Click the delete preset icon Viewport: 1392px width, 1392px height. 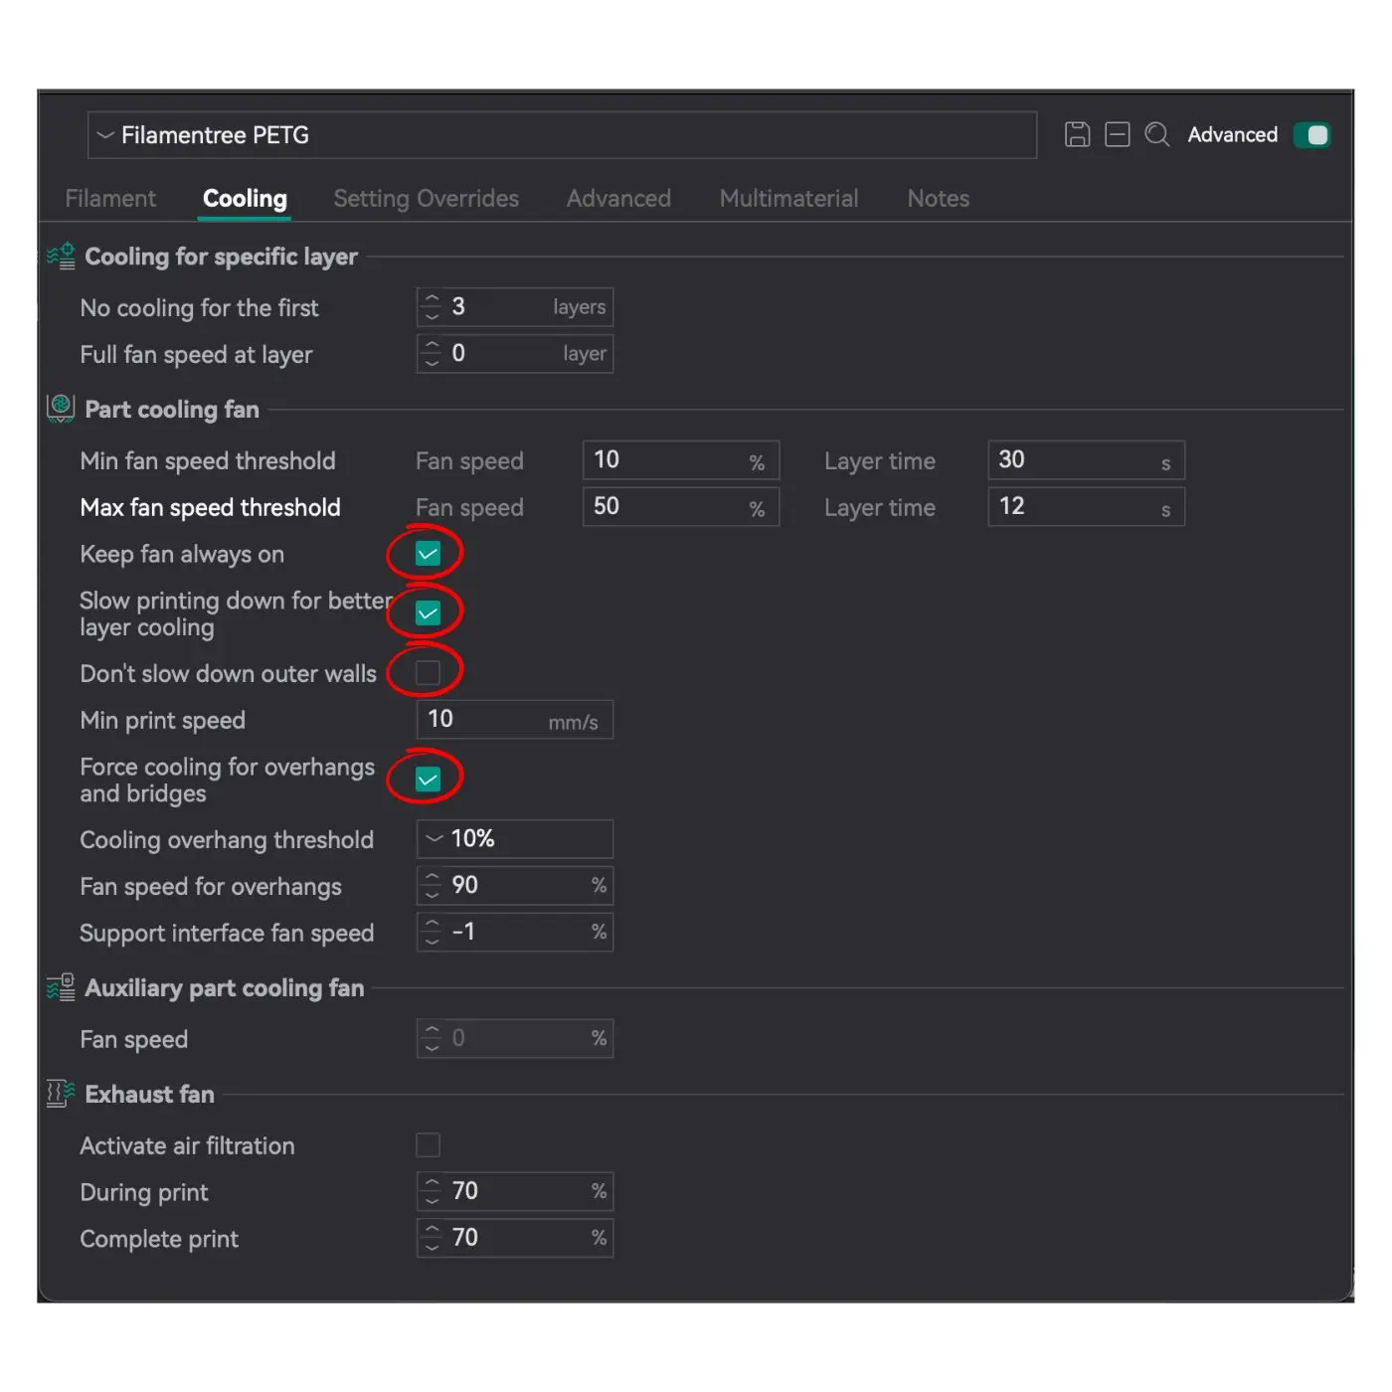tap(1118, 134)
